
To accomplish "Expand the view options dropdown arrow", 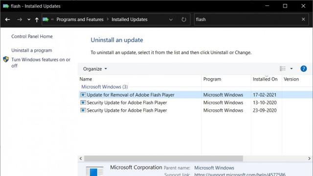I will (x=291, y=68).
